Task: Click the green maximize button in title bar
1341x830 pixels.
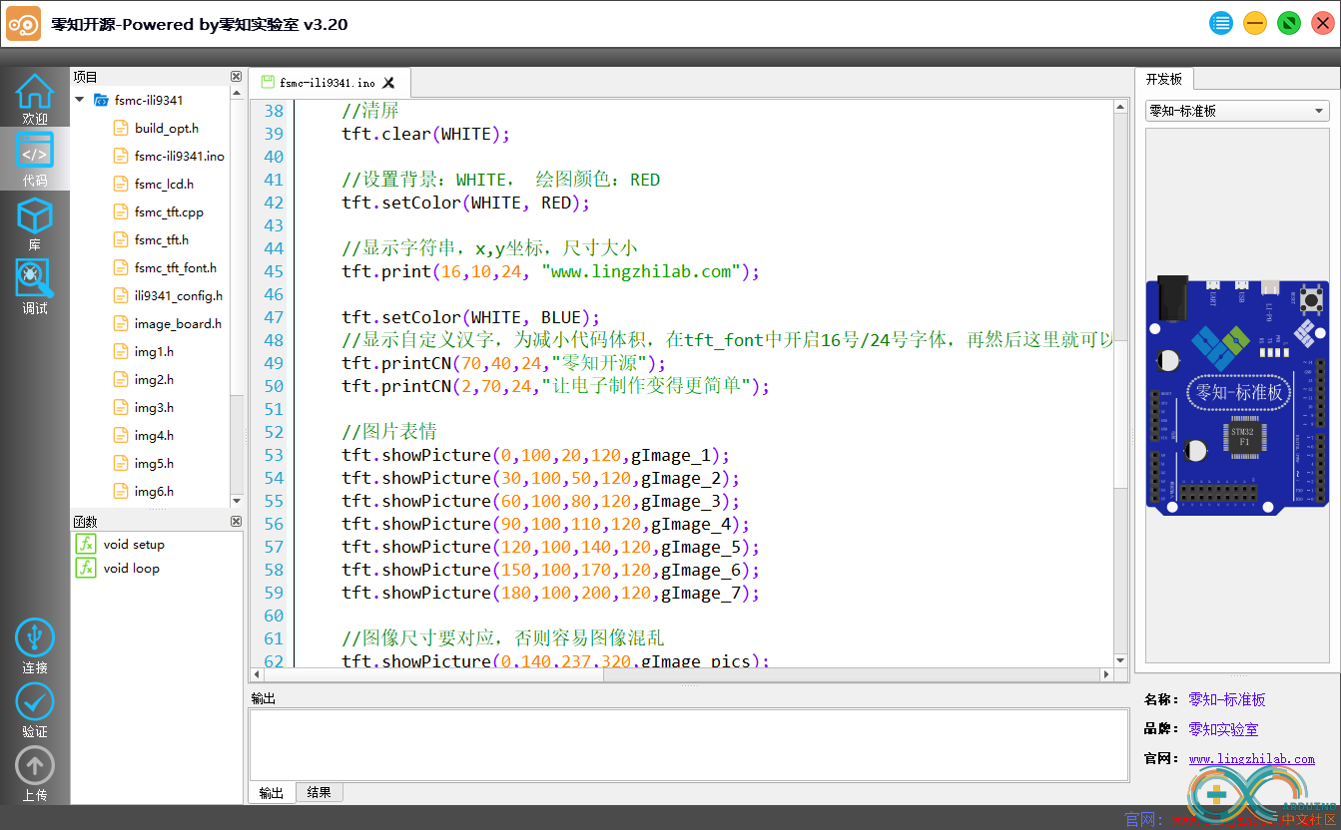Action: pyautogui.click(x=1289, y=23)
